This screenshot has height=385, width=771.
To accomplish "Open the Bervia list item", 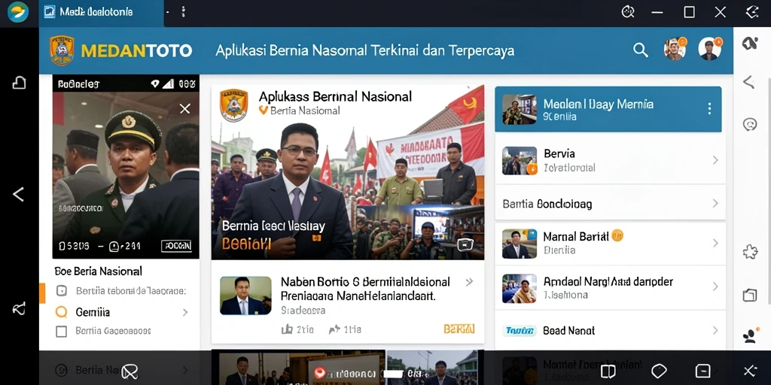I will point(610,161).
